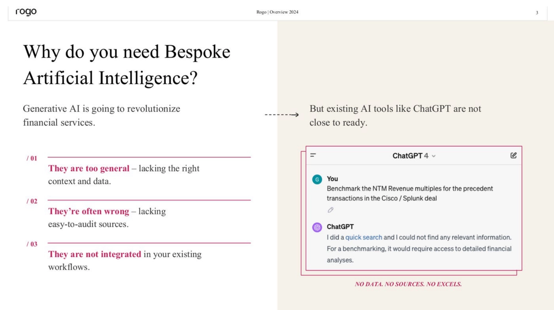Click the purple ChatGPT avatar icon

click(317, 227)
